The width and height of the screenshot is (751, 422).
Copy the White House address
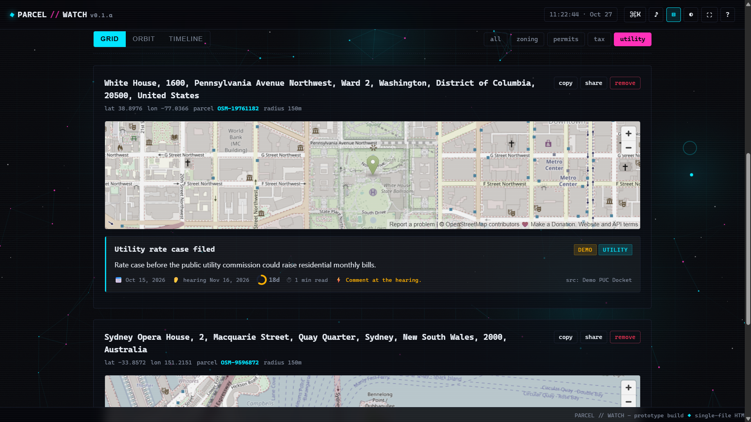(x=565, y=83)
